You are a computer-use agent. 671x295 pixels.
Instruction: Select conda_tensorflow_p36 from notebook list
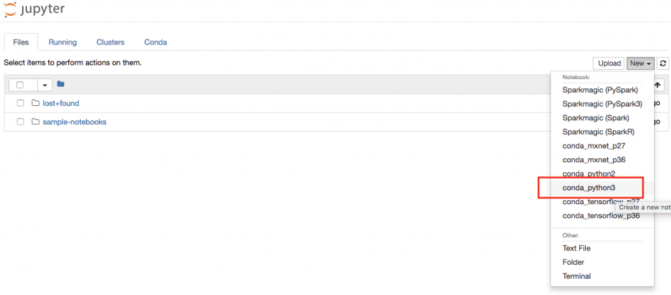pos(601,216)
